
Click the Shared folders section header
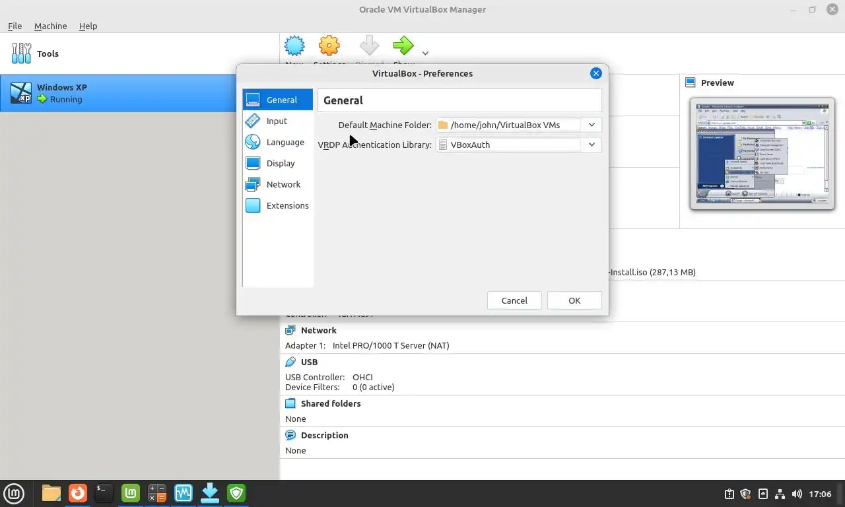point(330,403)
